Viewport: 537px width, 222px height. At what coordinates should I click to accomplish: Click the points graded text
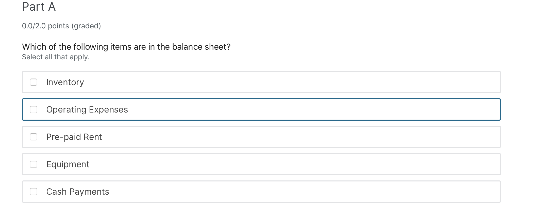point(61,26)
